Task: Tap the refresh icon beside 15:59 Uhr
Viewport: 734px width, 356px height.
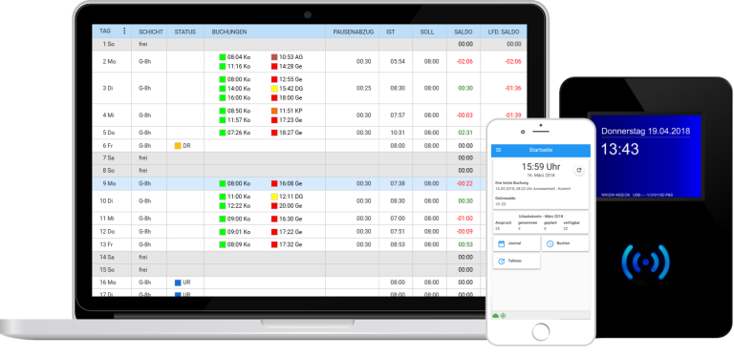Action: [579, 171]
